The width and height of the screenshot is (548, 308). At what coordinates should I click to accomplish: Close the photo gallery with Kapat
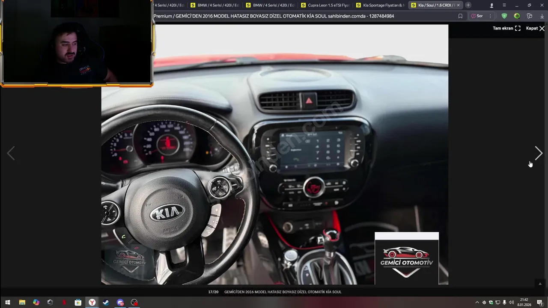pyautogui.click(x=535, y=28)
